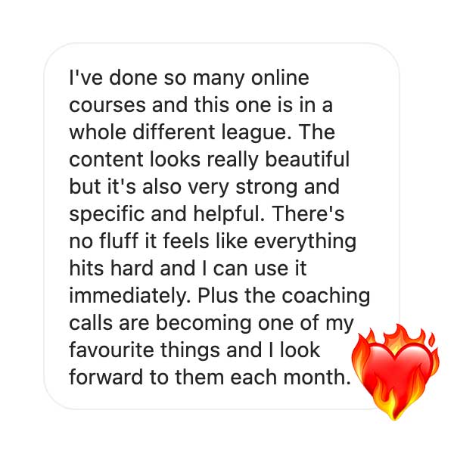
Task: Select the word "favourite" in the text
Action: click(111, 350)
